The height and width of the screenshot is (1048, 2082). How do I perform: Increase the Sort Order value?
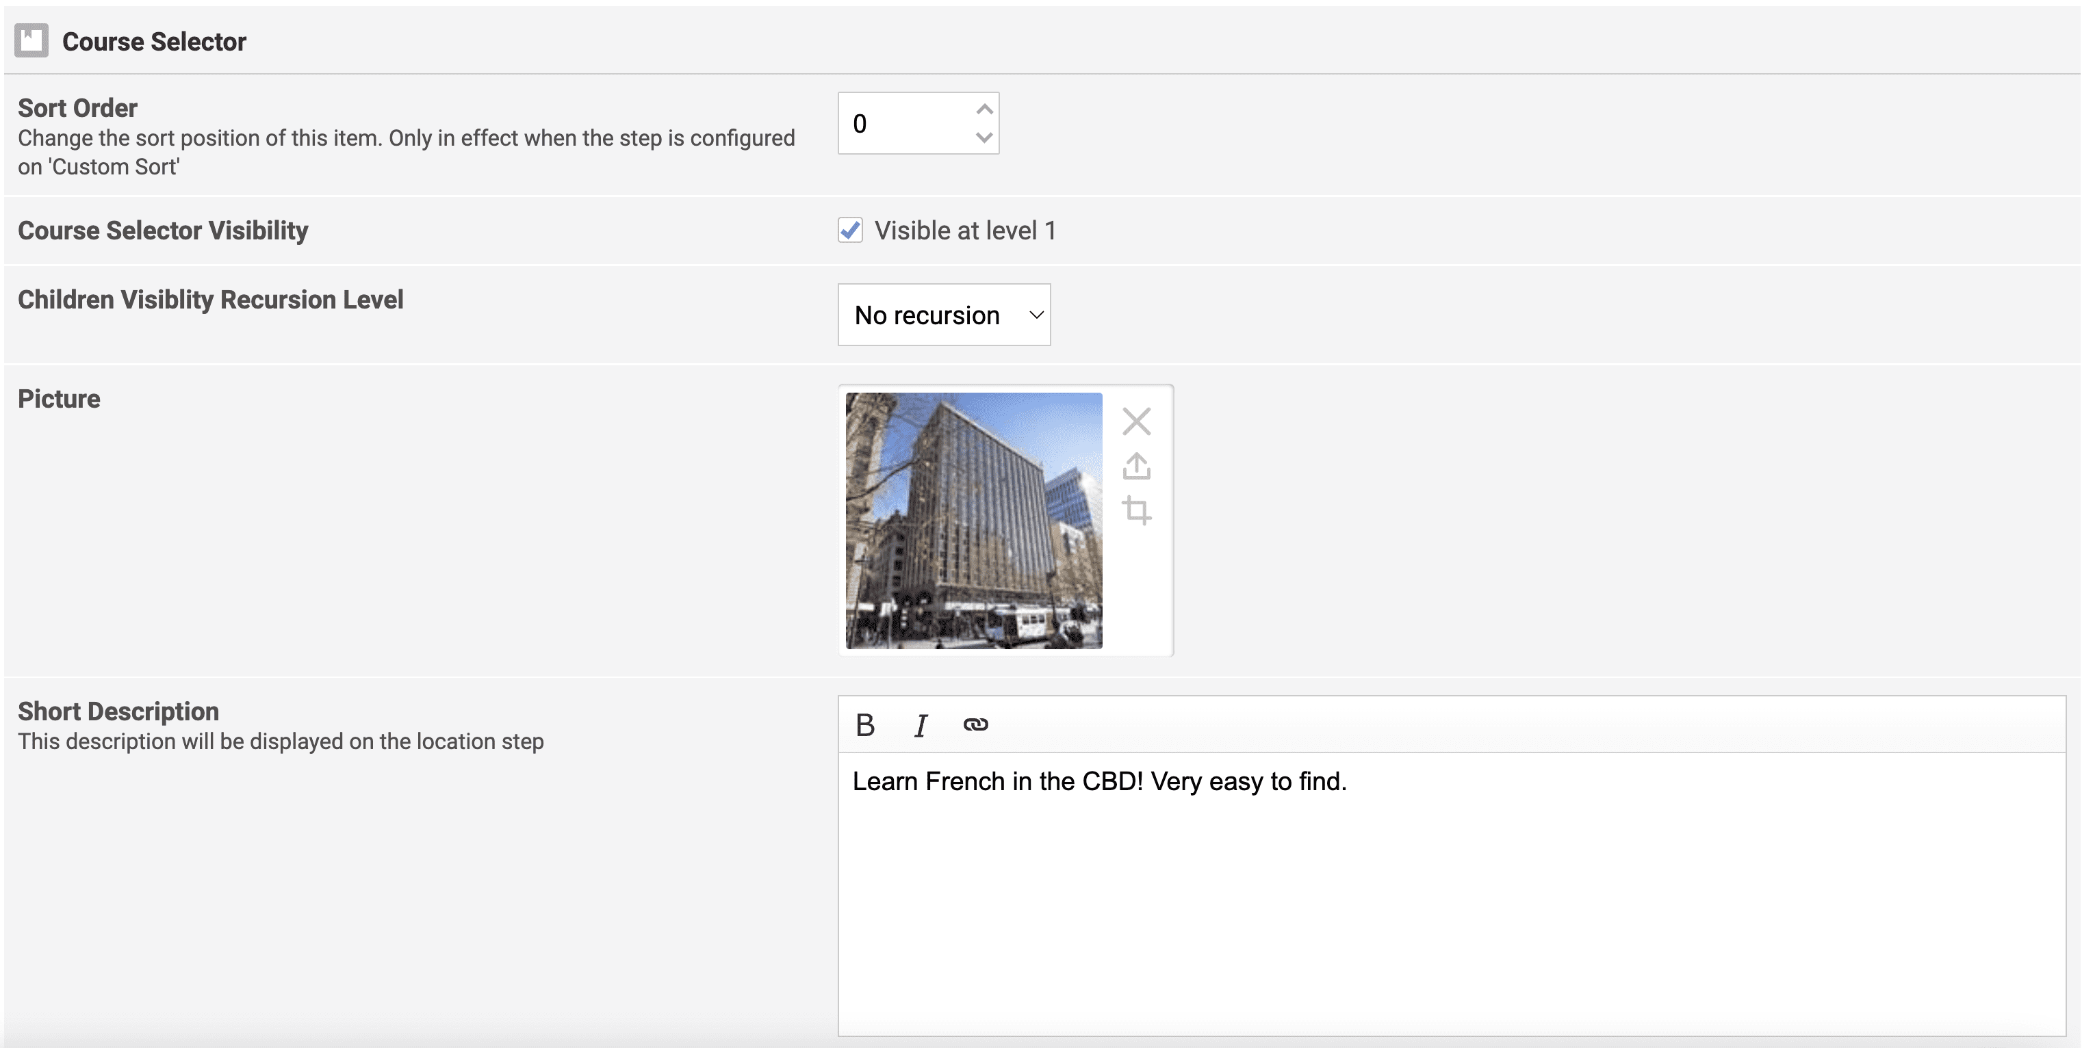(x=984, y=109)
